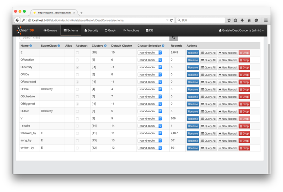Open the hamburger browser menu

tap(266, 20)
